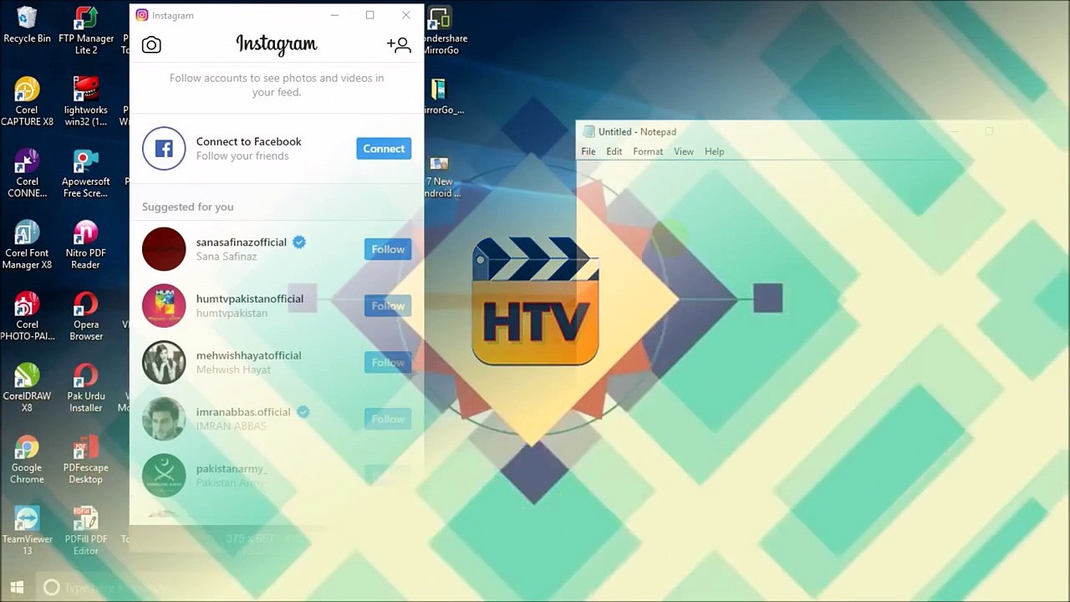Open Notepad Help menu
The width and height of the screenshot is (1070, 602).
[714, 151]
